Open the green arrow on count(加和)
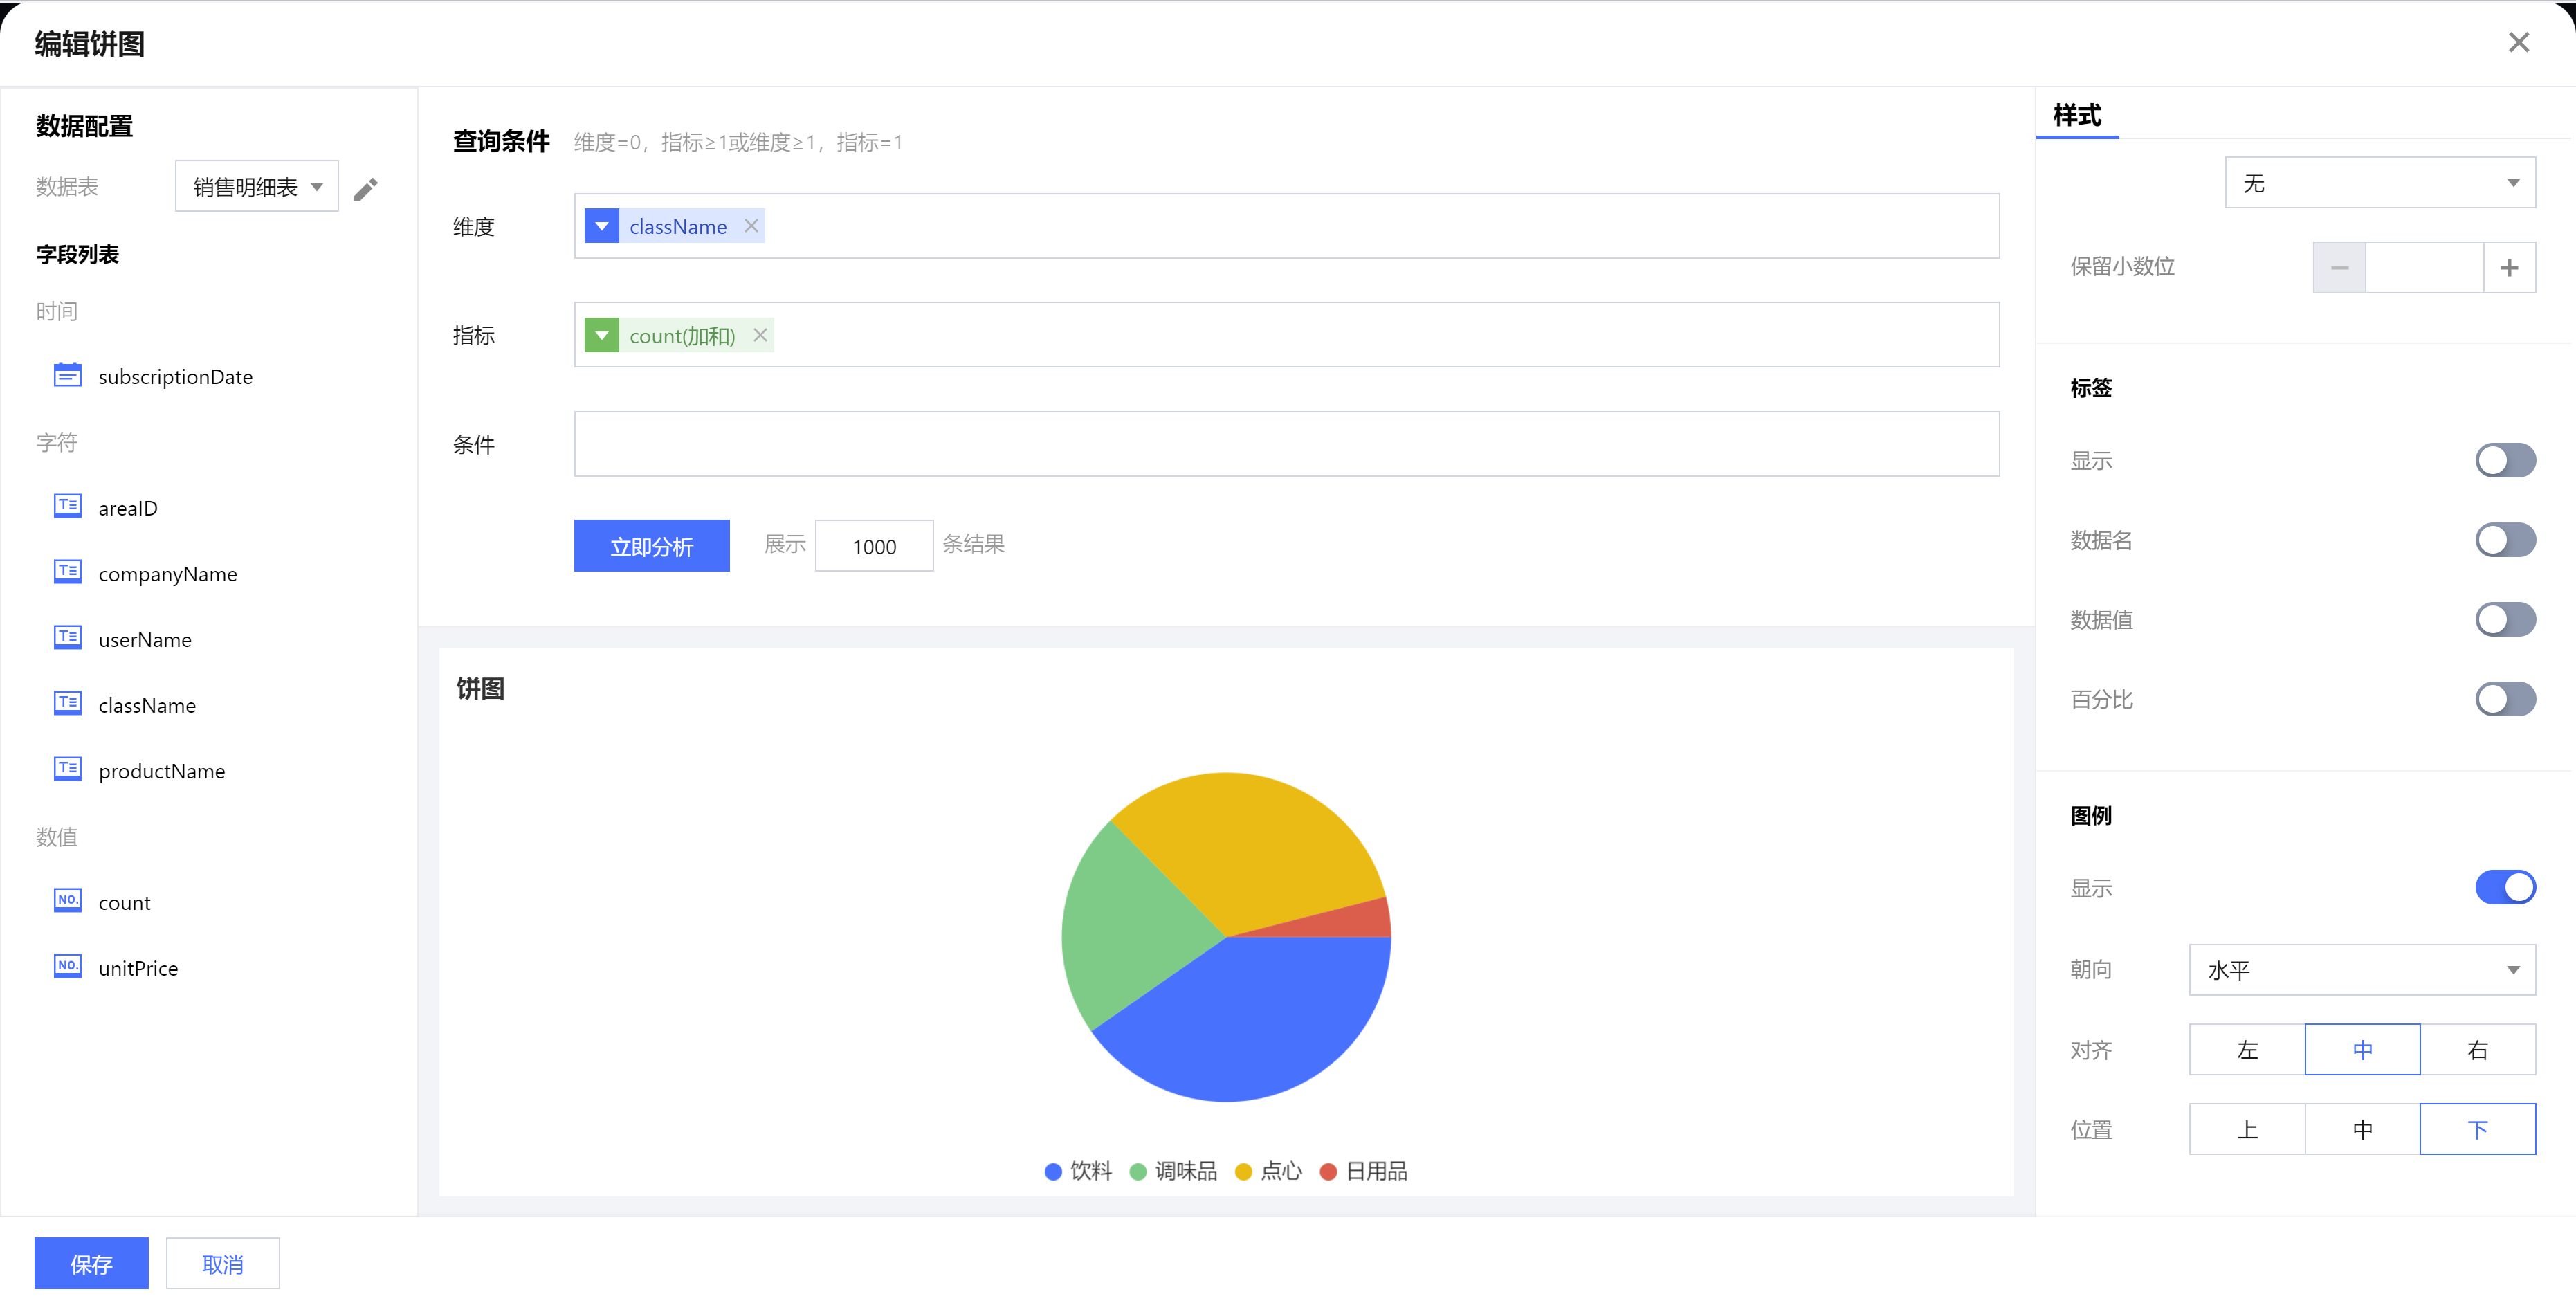This screenshot has width=2576, height=1303. pos(601,335)
